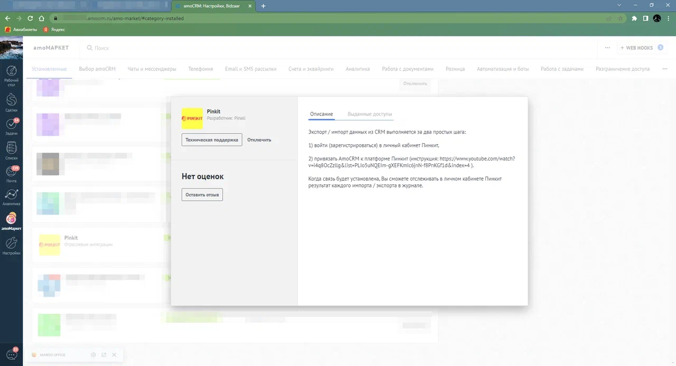Open the three-dot menu beside Web Hooks
The image size is (676, 366).
607,48
